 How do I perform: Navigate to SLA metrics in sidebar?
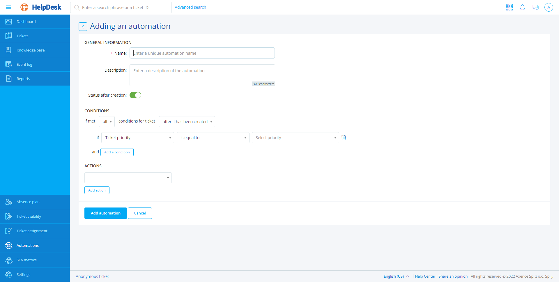[x=26, y=260]
